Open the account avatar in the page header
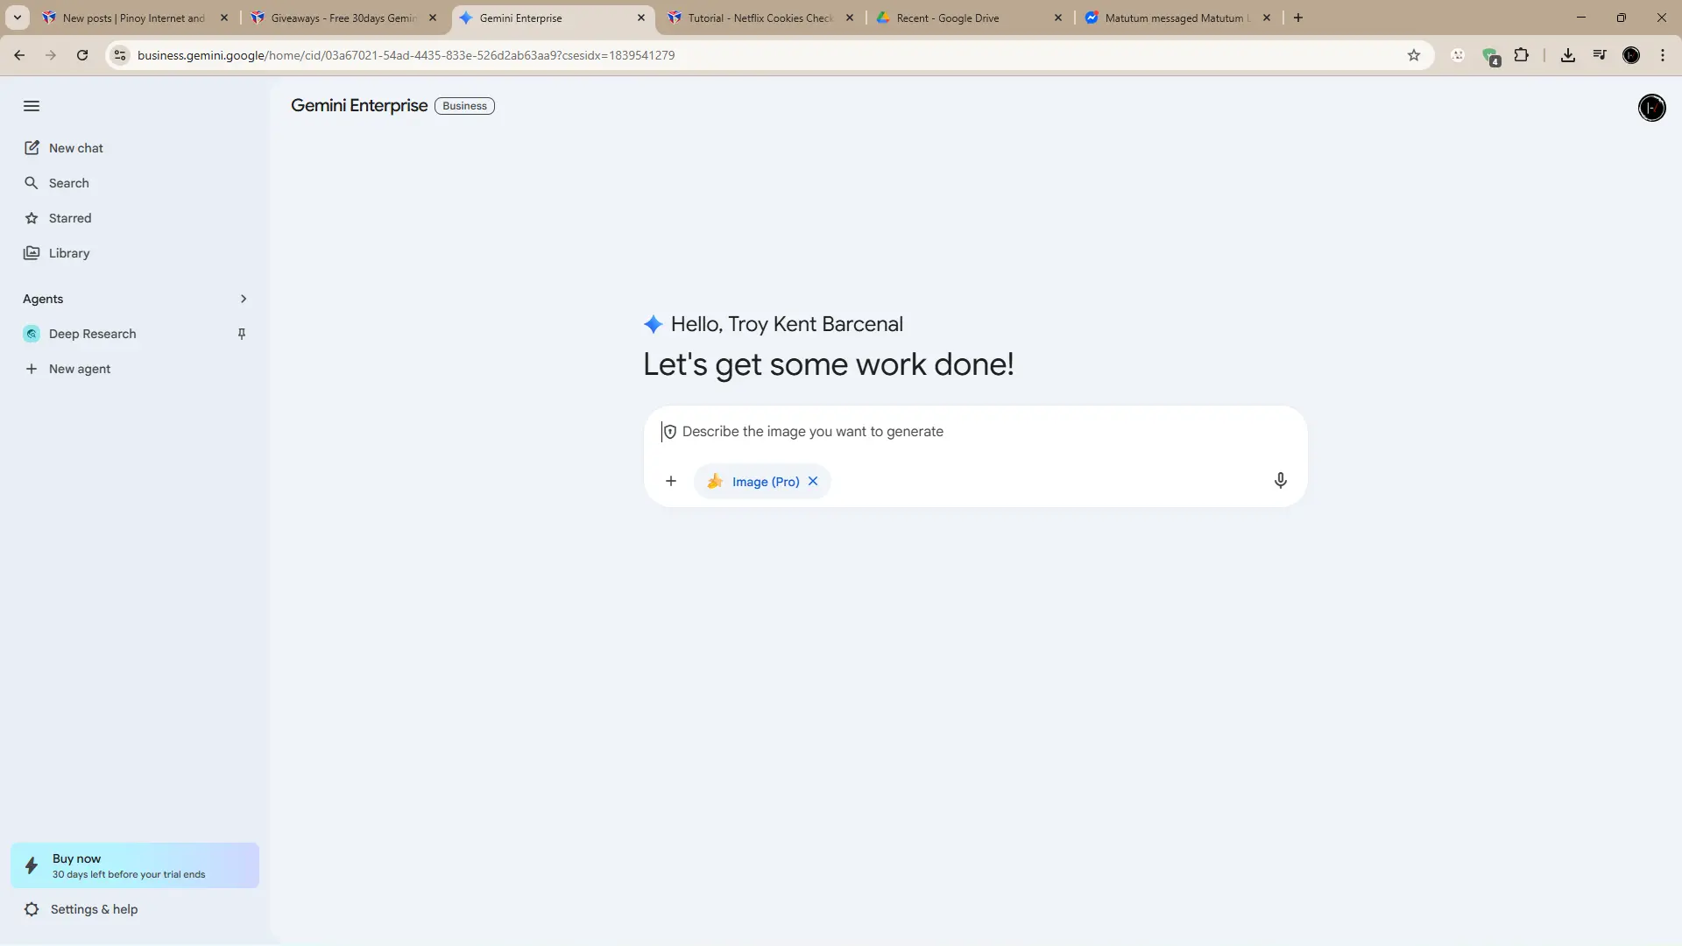Screen dimensions: 1682x946 coord(1651,108)
